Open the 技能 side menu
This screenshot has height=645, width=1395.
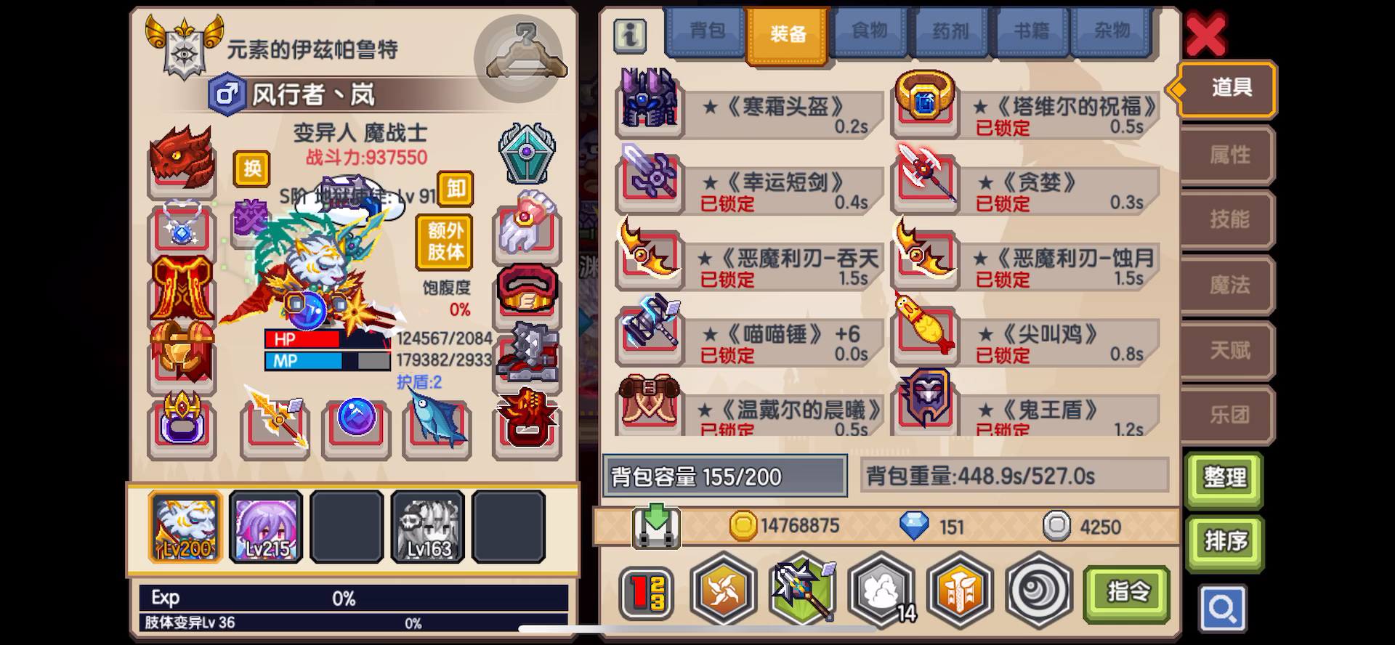(1229, 219)
